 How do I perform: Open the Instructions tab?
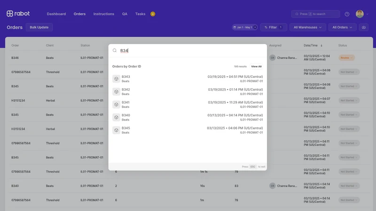point(103,14)
